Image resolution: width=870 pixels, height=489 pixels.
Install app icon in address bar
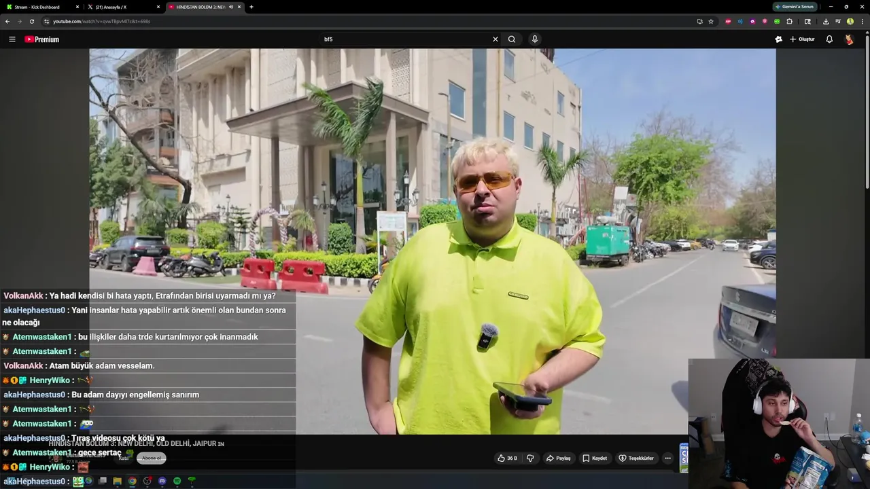[699, 21]
